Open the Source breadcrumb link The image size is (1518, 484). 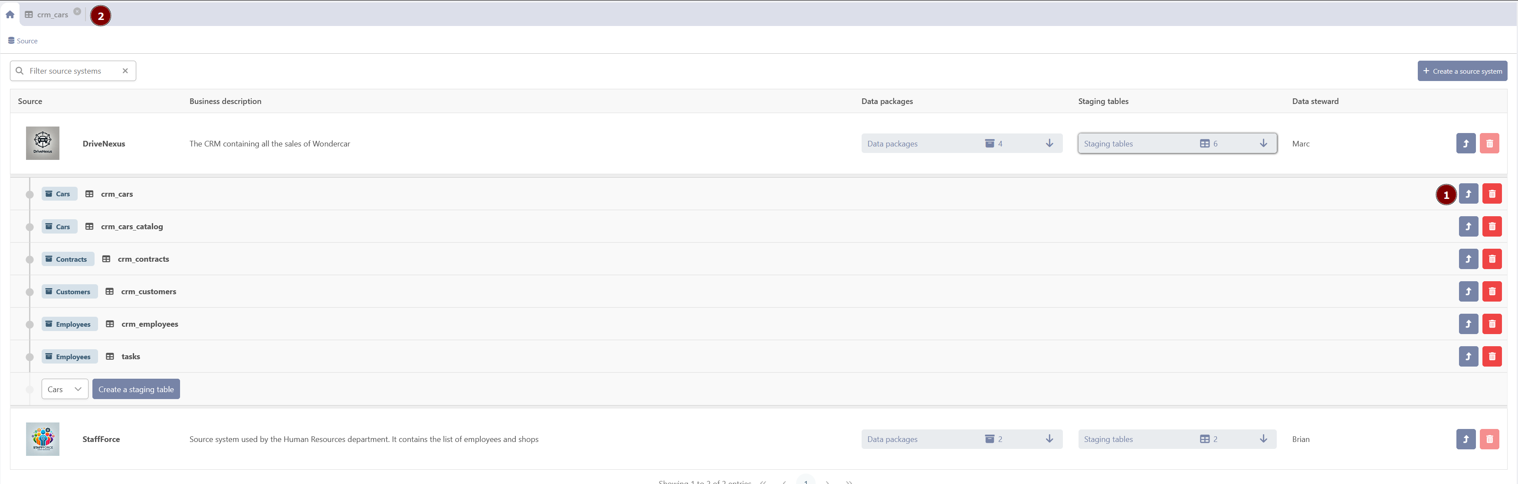[23, 41]
